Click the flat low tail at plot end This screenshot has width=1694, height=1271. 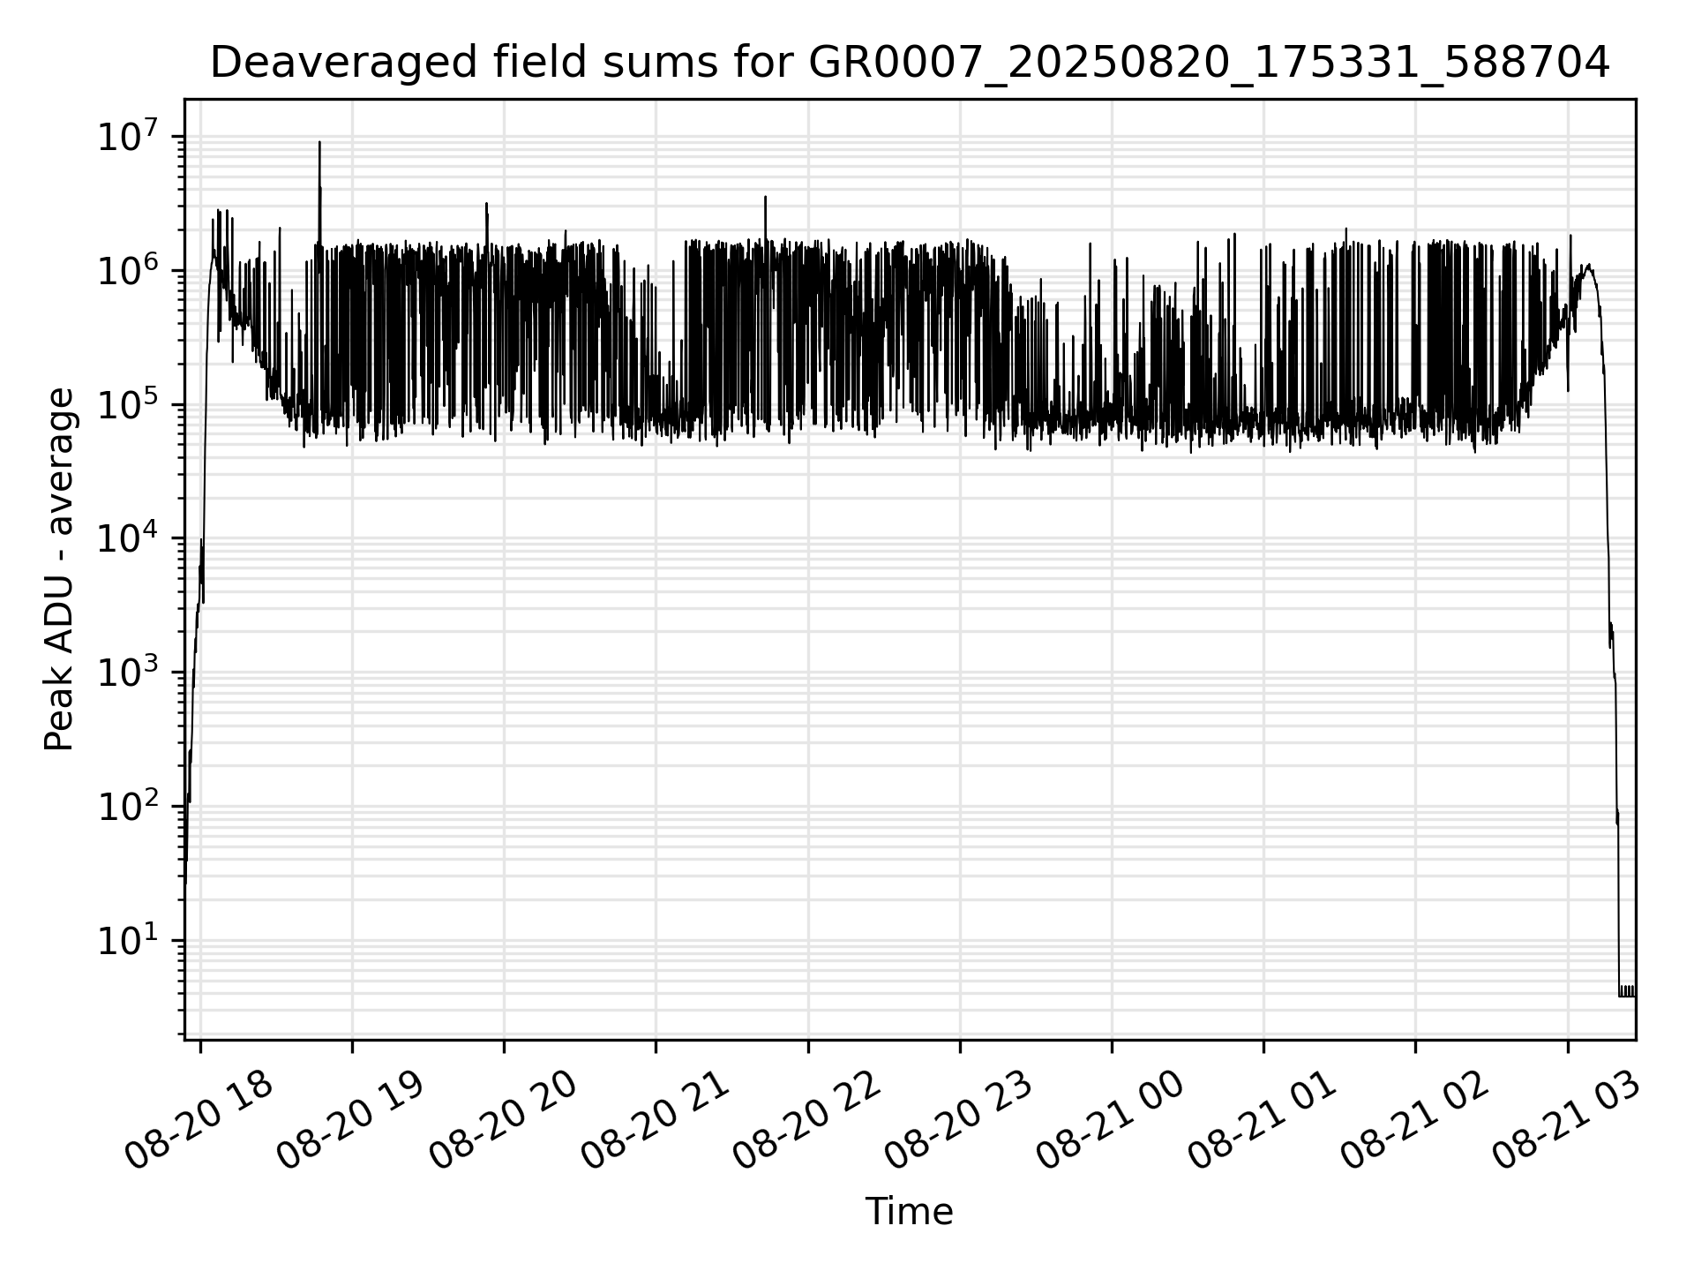pos(1626,992)
